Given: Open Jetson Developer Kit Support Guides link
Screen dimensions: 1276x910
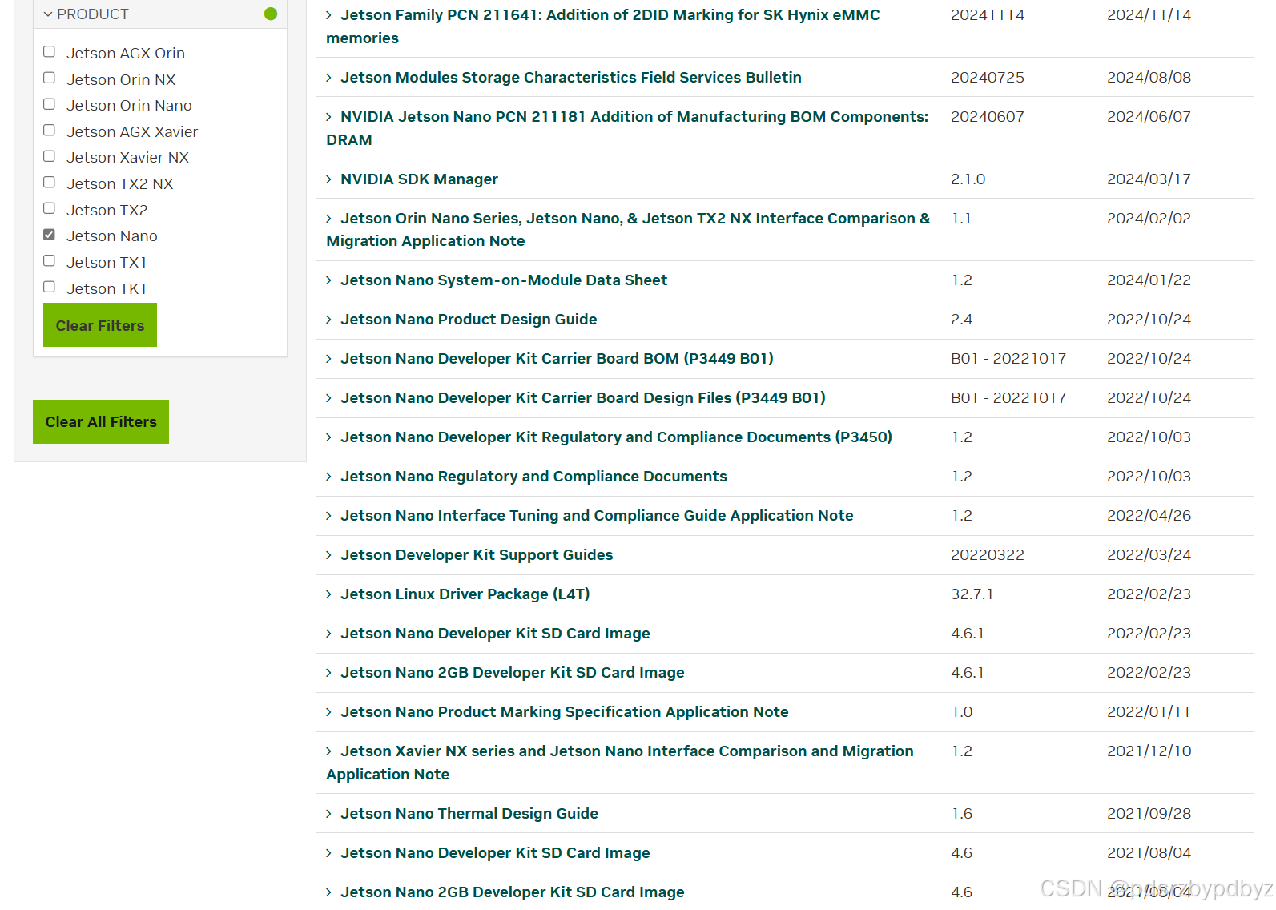Looking at the screenshot, I should [x=477, y=554].
